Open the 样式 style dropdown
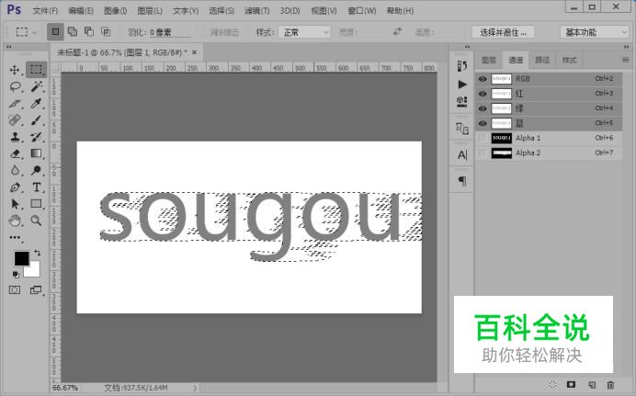This screenshot has width=636, height=396. [304, 32]
